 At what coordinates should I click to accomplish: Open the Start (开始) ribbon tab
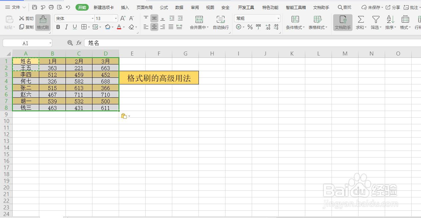(82, 7)
